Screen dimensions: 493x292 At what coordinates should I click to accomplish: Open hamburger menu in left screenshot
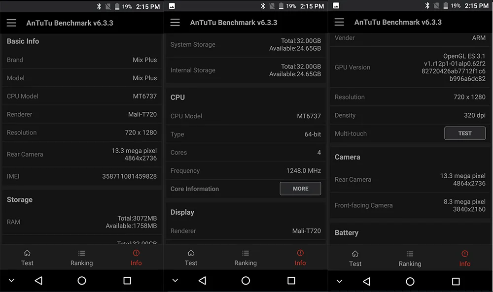pos(11,23)
